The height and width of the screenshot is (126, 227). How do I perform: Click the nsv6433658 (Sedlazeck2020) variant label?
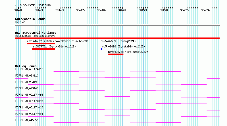pos(35,36)
